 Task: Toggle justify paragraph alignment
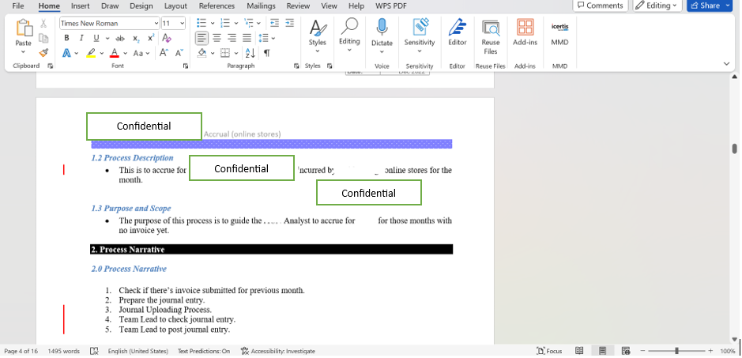point(247,38)
